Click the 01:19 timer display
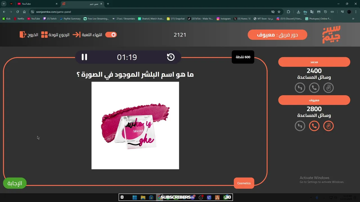 [127, 57]
